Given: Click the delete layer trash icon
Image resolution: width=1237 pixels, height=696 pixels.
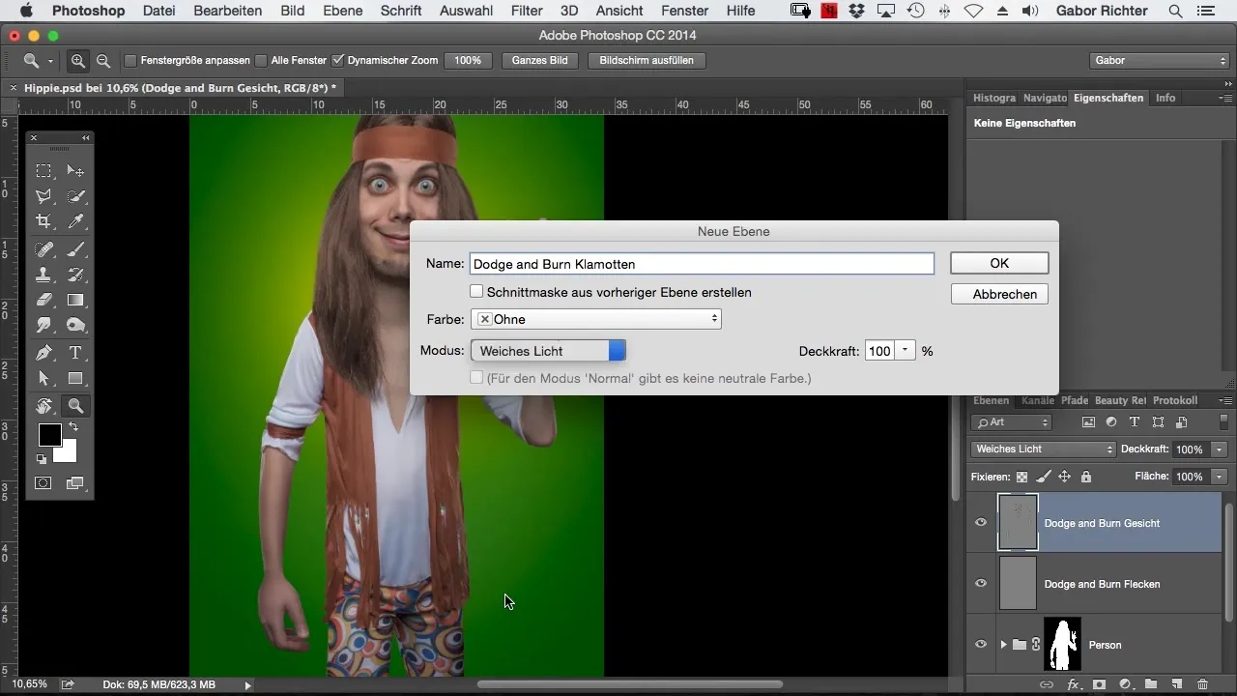Looking at the screenshot, I should click(1202, 684).
